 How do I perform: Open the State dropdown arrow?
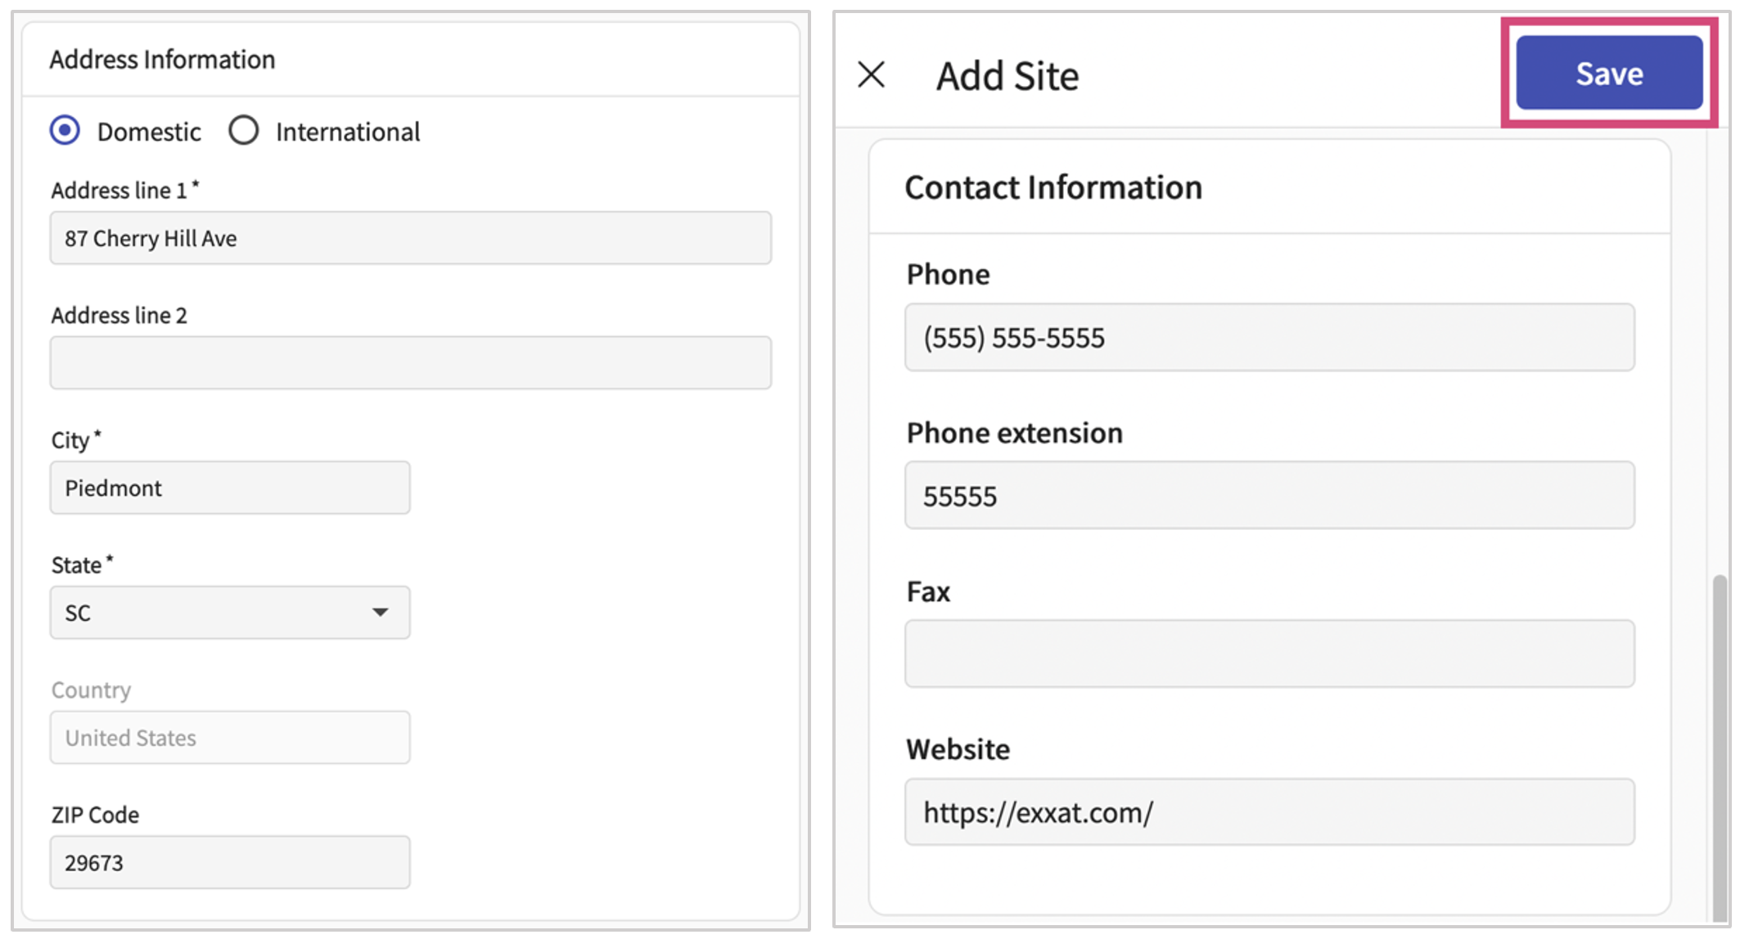point(380,613)
